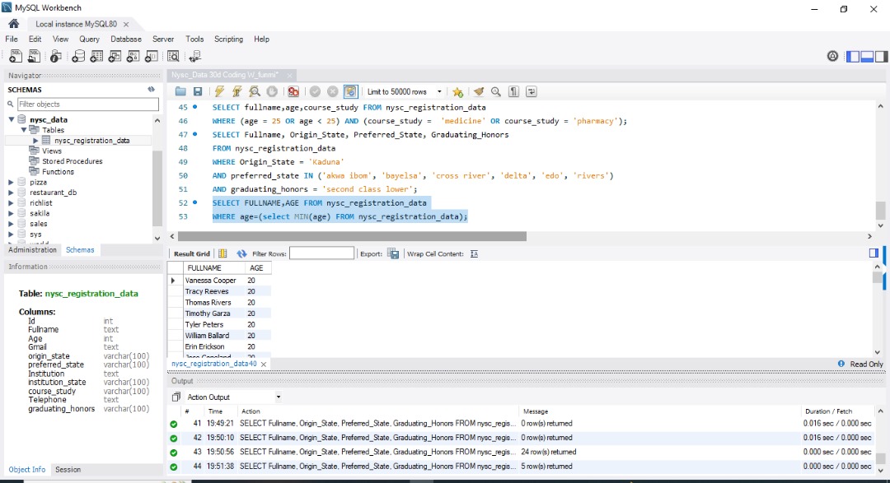890x483 pixels.
Task: Click the Filter Rows input box
Action: click(x=322, y=253)
